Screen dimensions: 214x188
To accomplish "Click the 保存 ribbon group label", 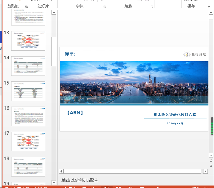I will click(x=191, y=6).
